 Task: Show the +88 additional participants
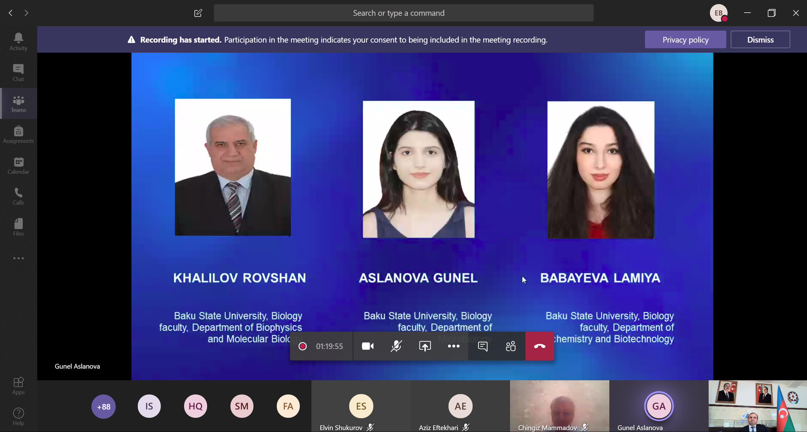(x=103, y=407)
